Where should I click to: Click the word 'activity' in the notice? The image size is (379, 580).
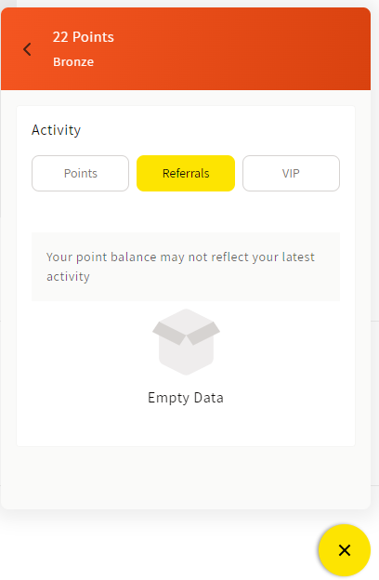coord(68,277)
